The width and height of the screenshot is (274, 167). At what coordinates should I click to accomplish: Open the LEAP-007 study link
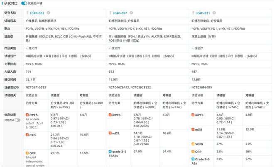[x=120, y=13]
